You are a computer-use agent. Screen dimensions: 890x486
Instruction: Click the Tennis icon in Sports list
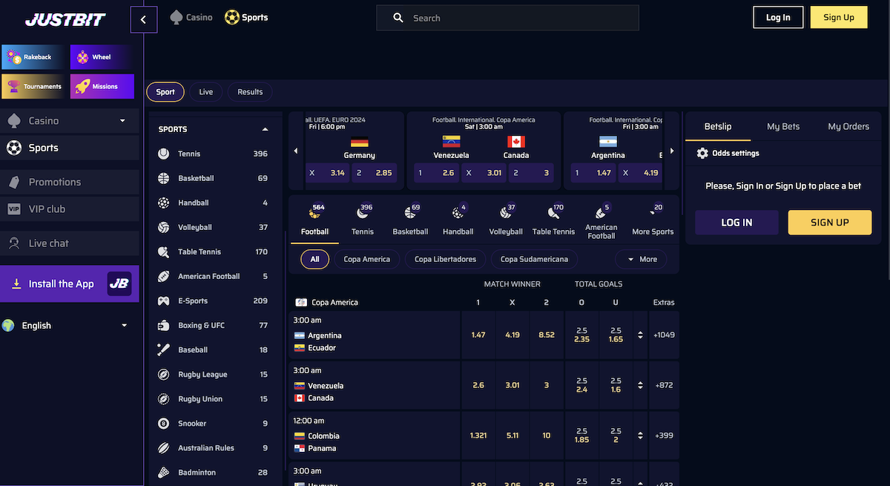click(x=164, y=154)
